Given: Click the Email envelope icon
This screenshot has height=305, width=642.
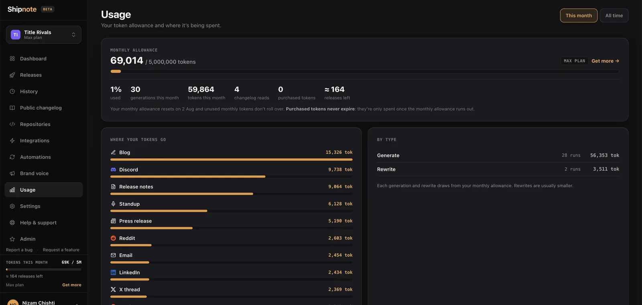Looking at the screenshot, I should 113,255.
